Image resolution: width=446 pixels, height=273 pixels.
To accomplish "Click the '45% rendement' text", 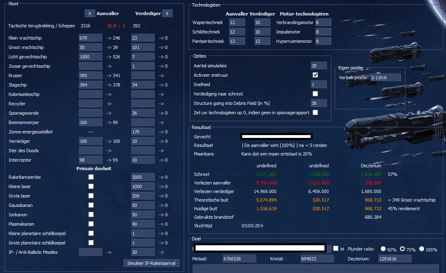I will pos(403,209).
